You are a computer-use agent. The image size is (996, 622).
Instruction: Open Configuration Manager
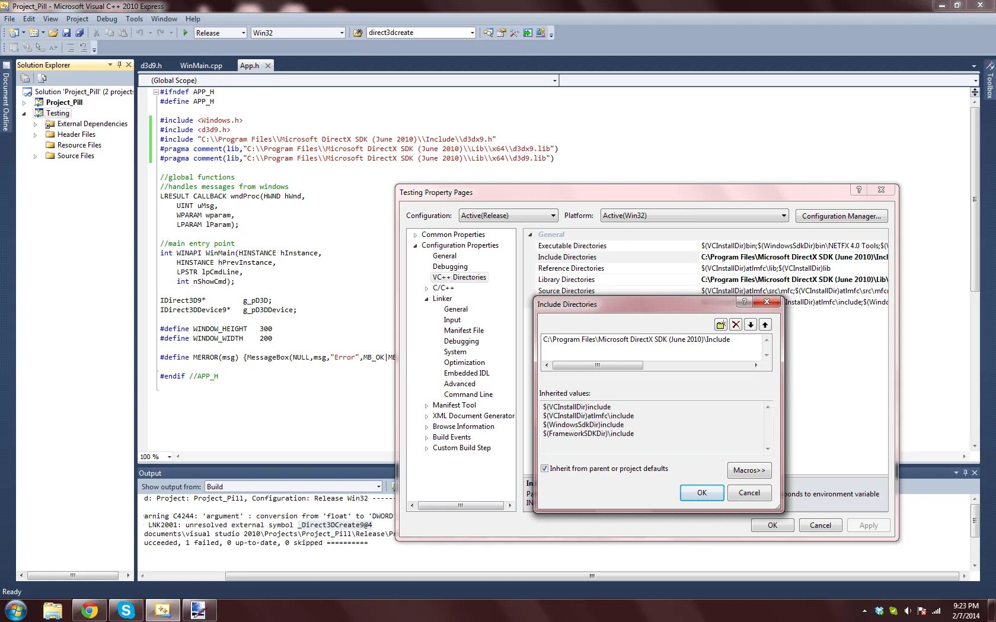(841, 216)
